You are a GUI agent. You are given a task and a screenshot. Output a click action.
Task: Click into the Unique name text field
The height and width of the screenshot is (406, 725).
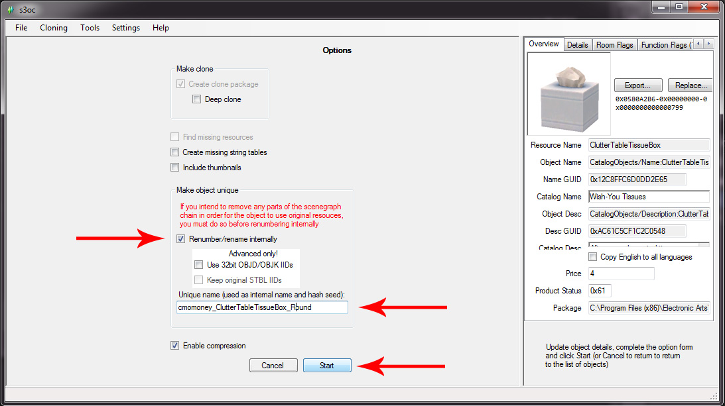pyautogui.click(x=262, y=307)
